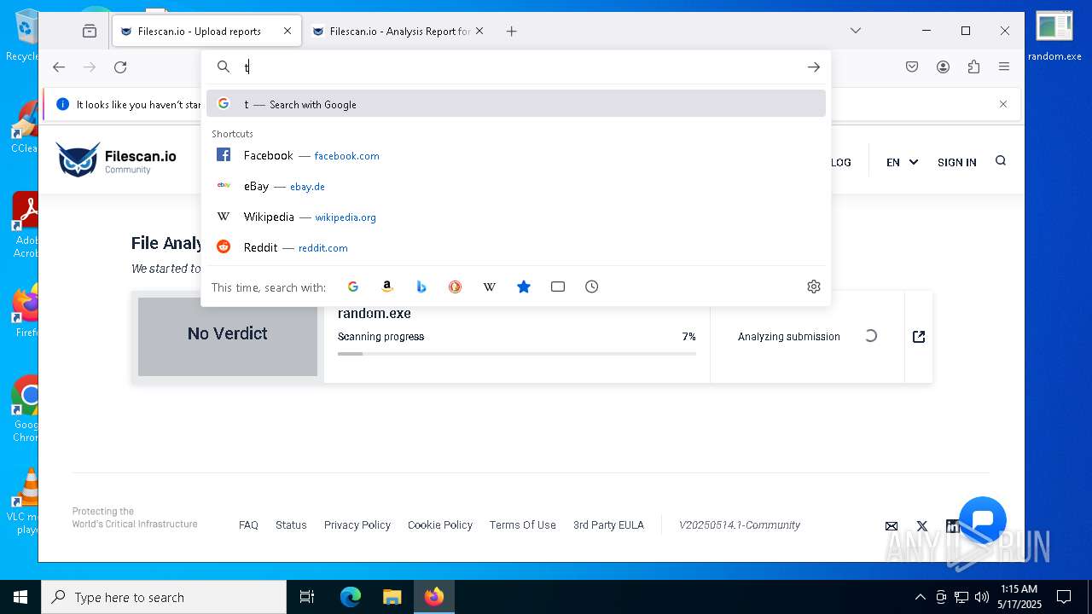The height and width of the screenshot is (614, 1092).
Task: Search this time with Amazon icon
Action: pos(387,287)
